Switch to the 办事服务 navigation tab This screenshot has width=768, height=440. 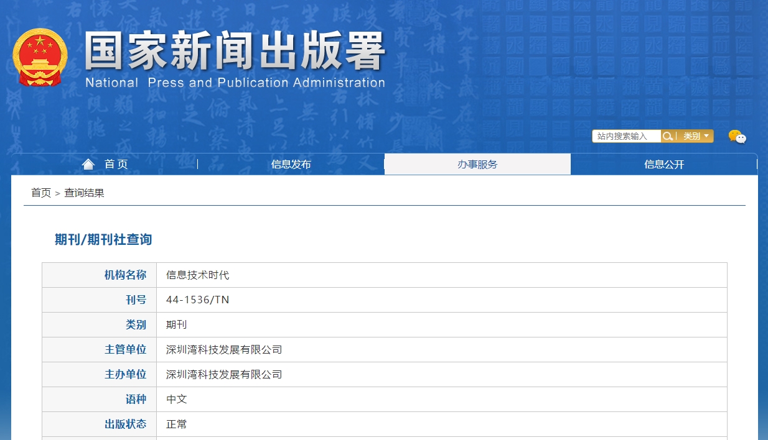click(x=477, y=164)
